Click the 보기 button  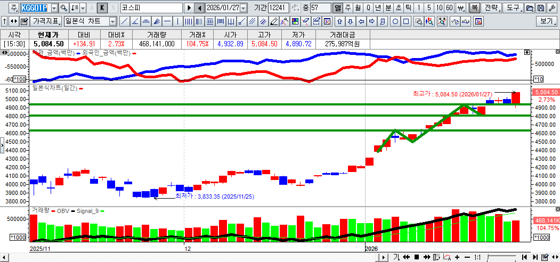547,21
